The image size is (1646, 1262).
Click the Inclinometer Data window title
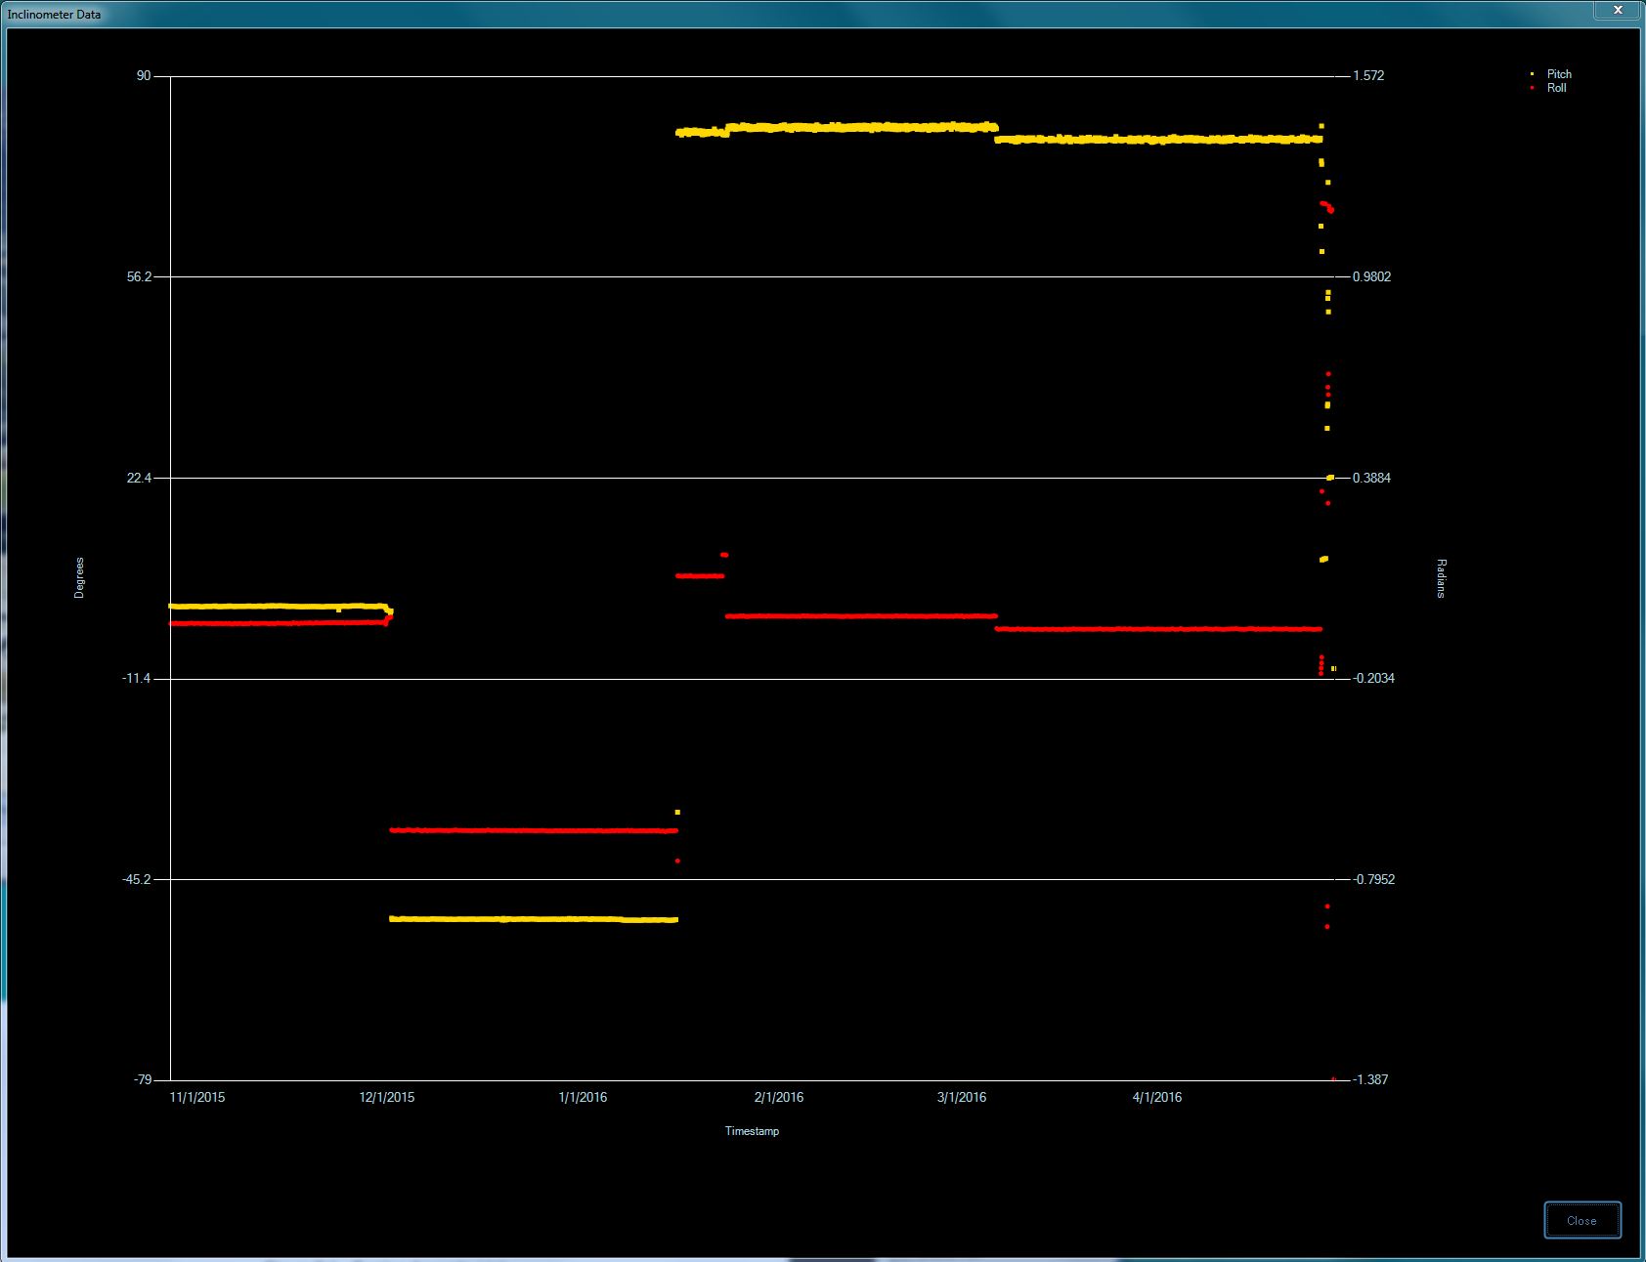54,15
